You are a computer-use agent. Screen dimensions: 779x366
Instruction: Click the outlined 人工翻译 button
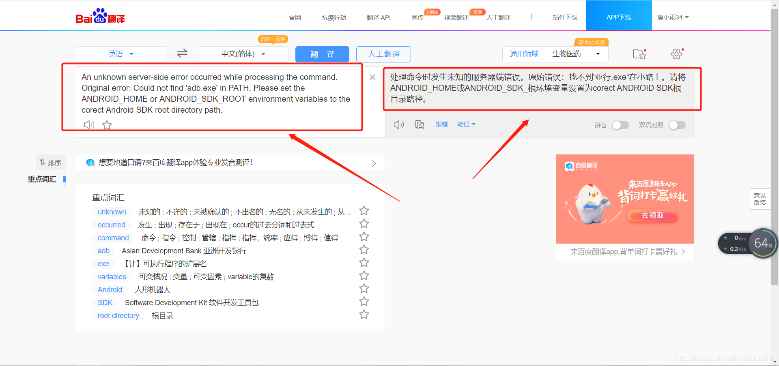pyautogui.click(x=383, y=54)
